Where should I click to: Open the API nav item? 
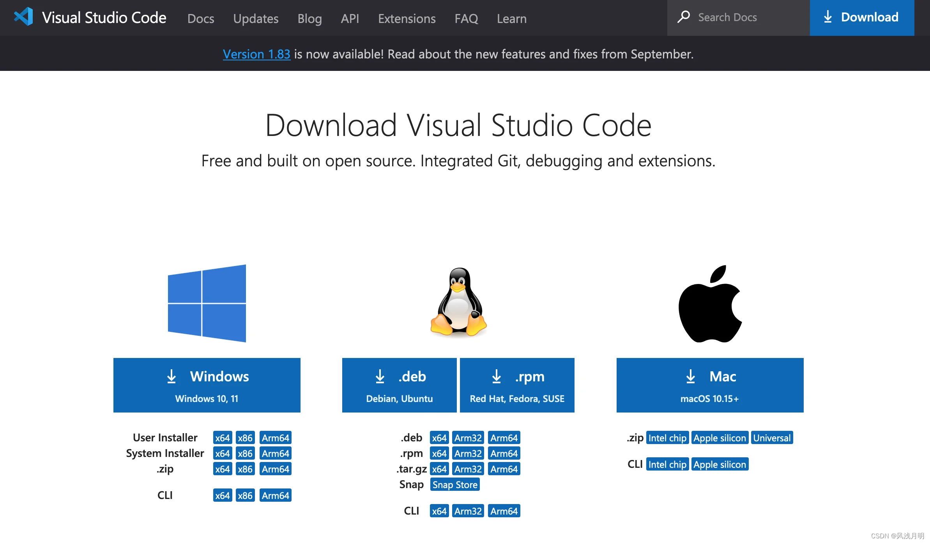350,18
